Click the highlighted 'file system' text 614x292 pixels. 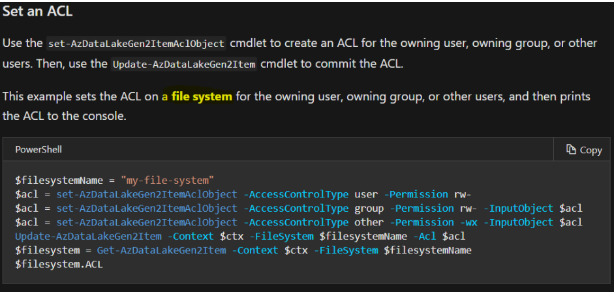coord(202,96)
